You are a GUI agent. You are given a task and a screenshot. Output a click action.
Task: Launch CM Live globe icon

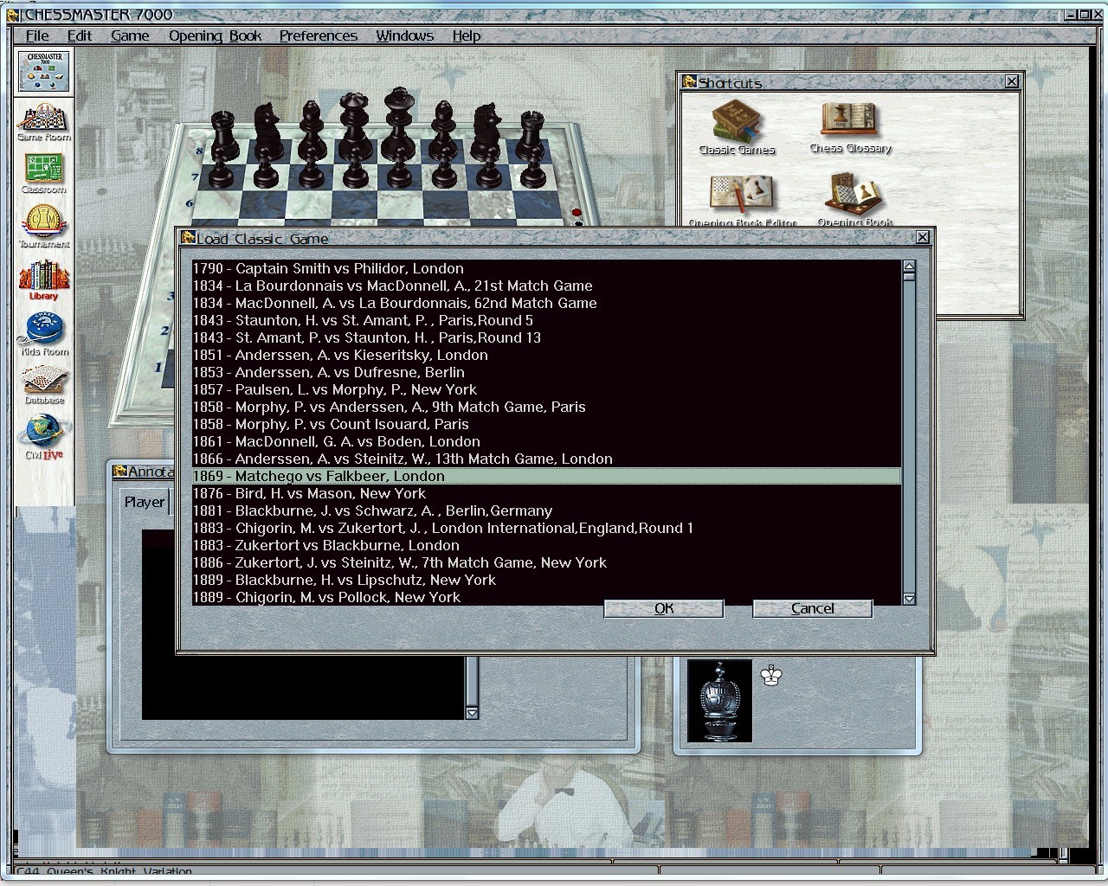click(44, 437)
